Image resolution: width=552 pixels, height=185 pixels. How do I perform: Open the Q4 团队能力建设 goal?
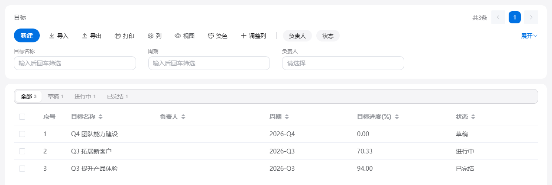pyautogui.click(x=94, y=134)
